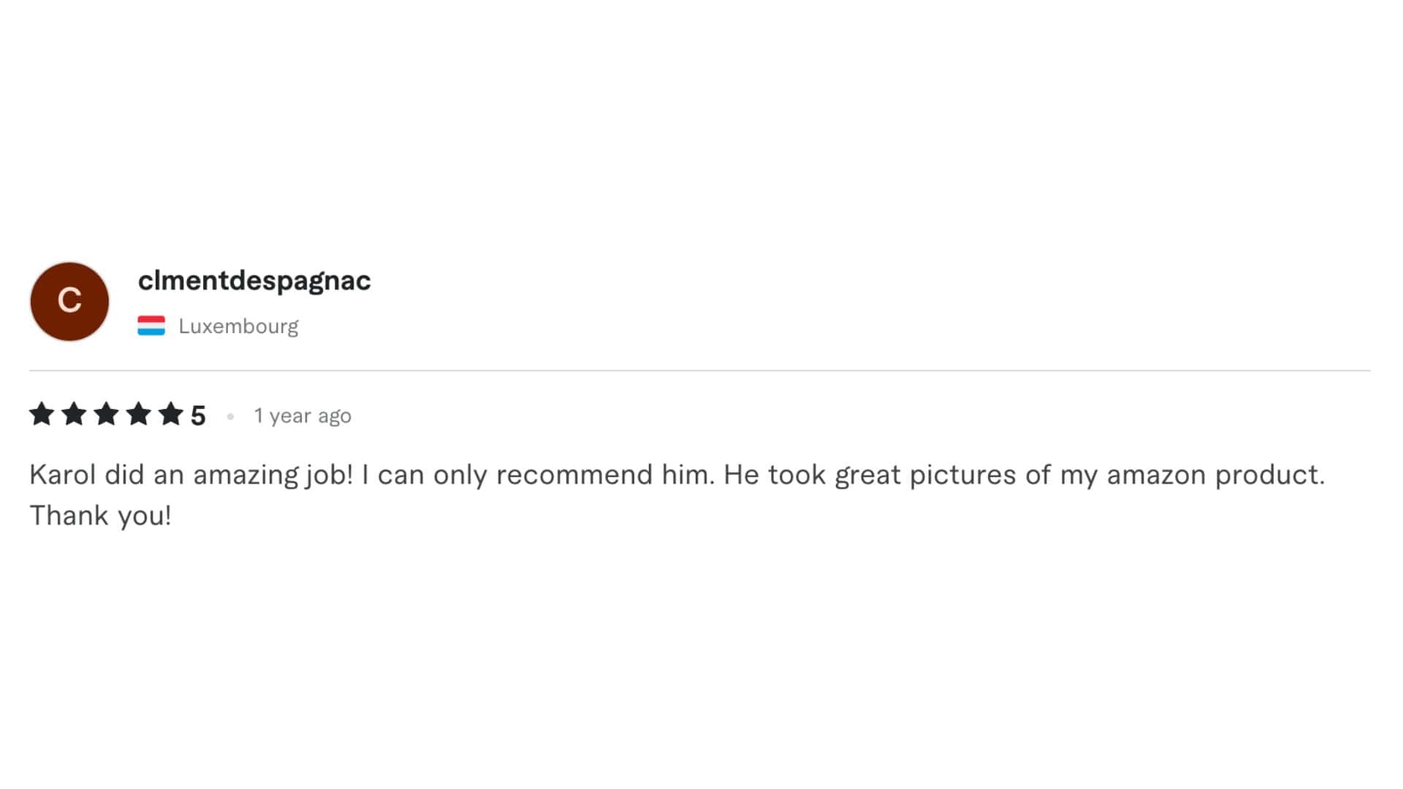Image resolution: width=1403 pixels, height=789 pixels.
Task: Click the '1 year ago' timestamp
Action: coord(303,416)
